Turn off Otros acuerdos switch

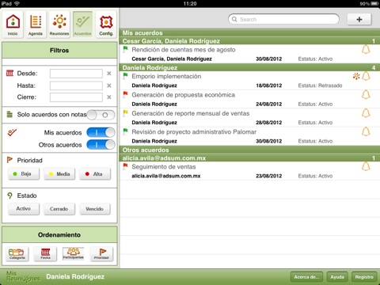pyautogui.click(x=101, y=145)
